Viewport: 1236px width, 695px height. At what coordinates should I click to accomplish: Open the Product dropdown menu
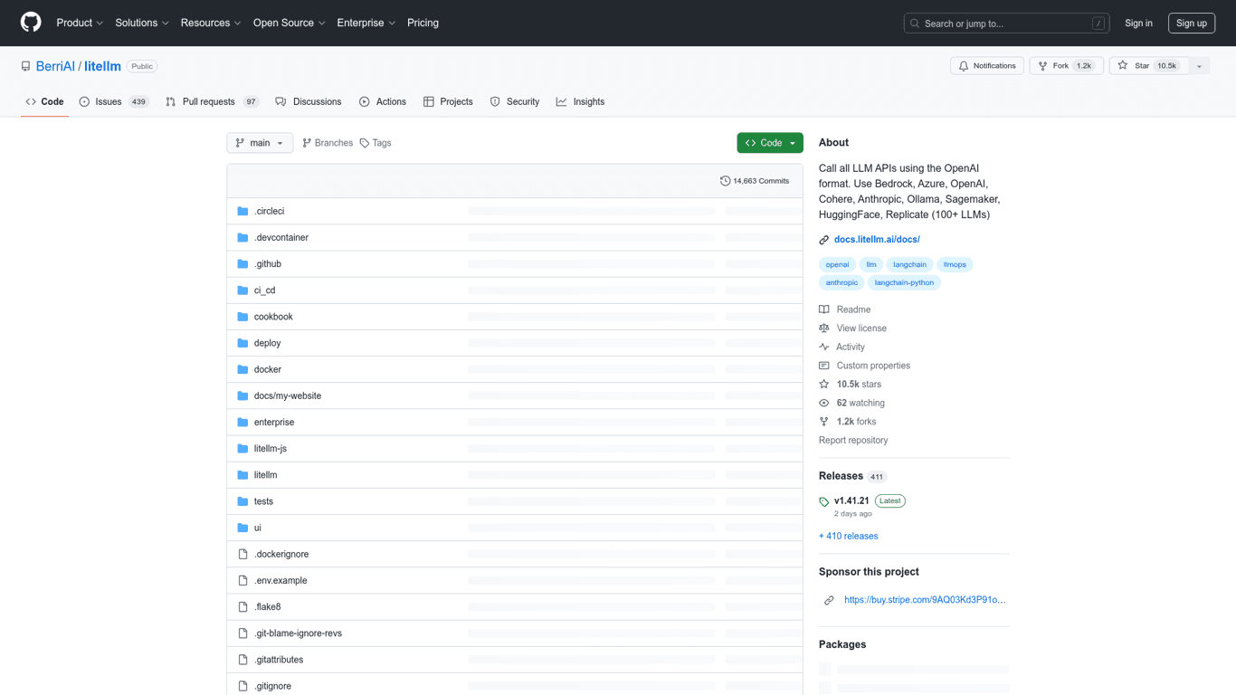coord(80,23)
